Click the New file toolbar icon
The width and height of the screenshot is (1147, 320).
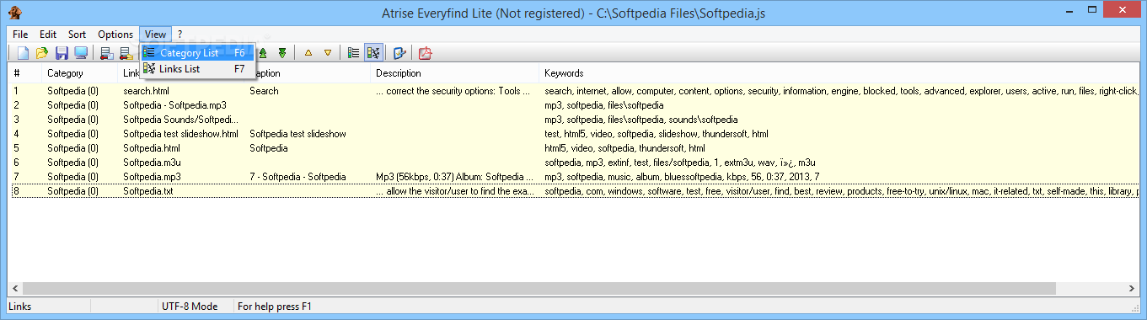24,53
